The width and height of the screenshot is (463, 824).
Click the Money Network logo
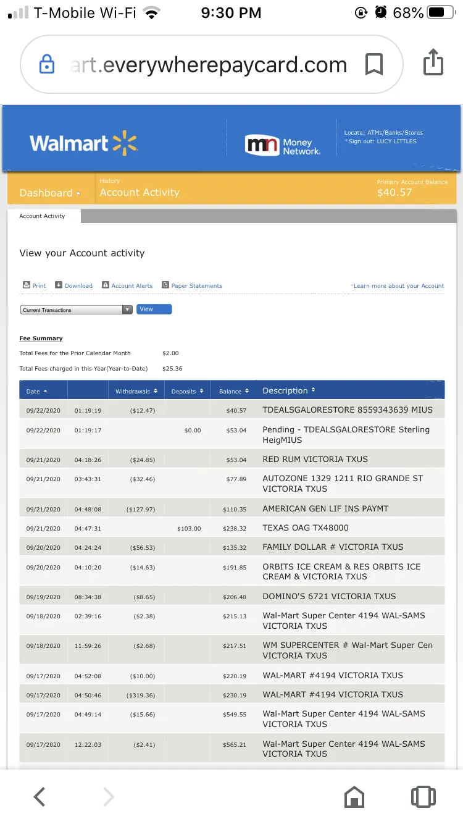pyautogui.click(x=283, y=146)
